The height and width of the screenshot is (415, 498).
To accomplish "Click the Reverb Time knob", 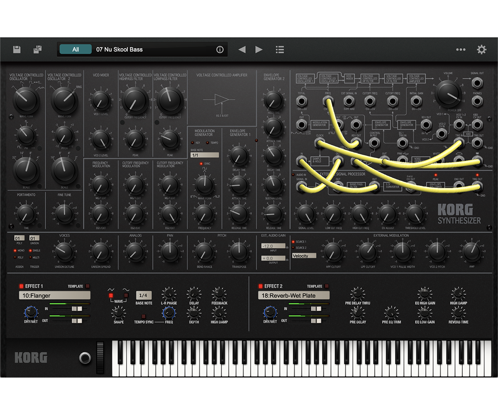I will pos(459,312).
